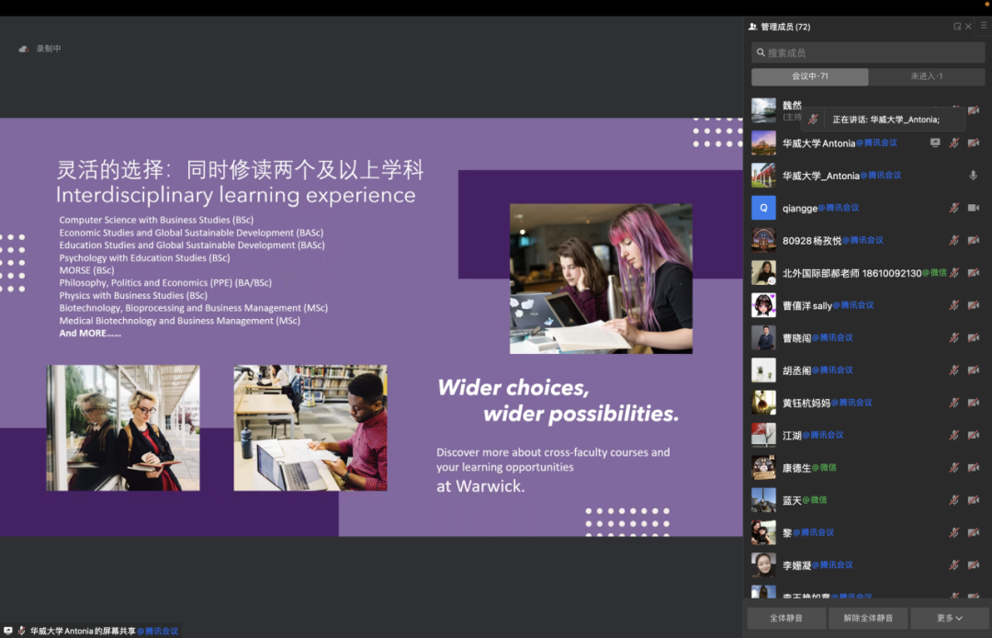Click camera icon for 黎
992x638 pixels.
(974, 532)
